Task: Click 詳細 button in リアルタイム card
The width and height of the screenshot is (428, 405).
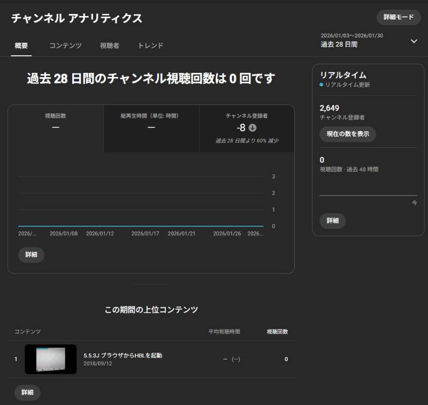Action: coord(332,221)
